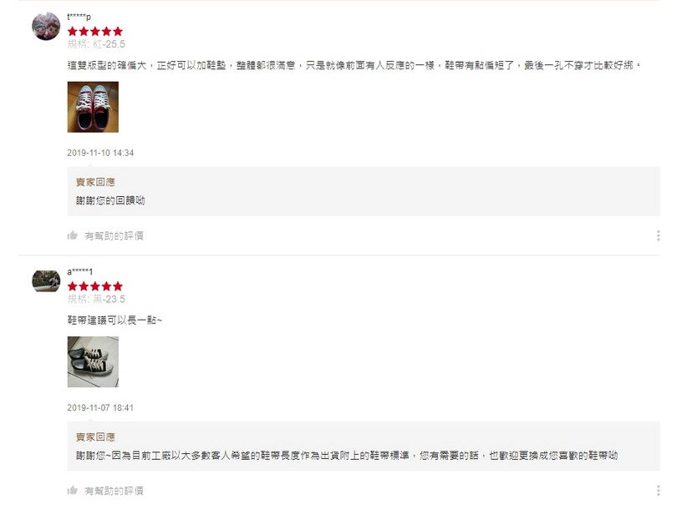Open three-dot menu for t*****p's review
The image size is (677, 510).
[658, 235]
